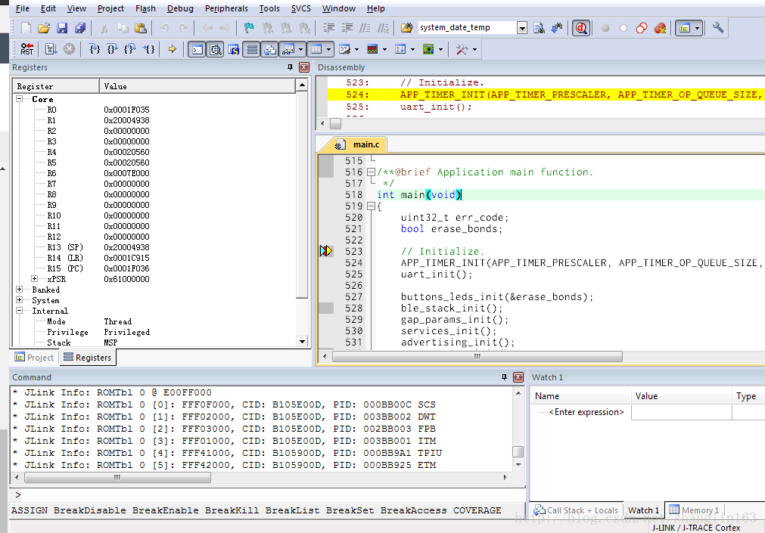Image resolution: width=765 pixels, height=533 pixels.
Task: Click the Step Over icon
Action: click(112, 49)
